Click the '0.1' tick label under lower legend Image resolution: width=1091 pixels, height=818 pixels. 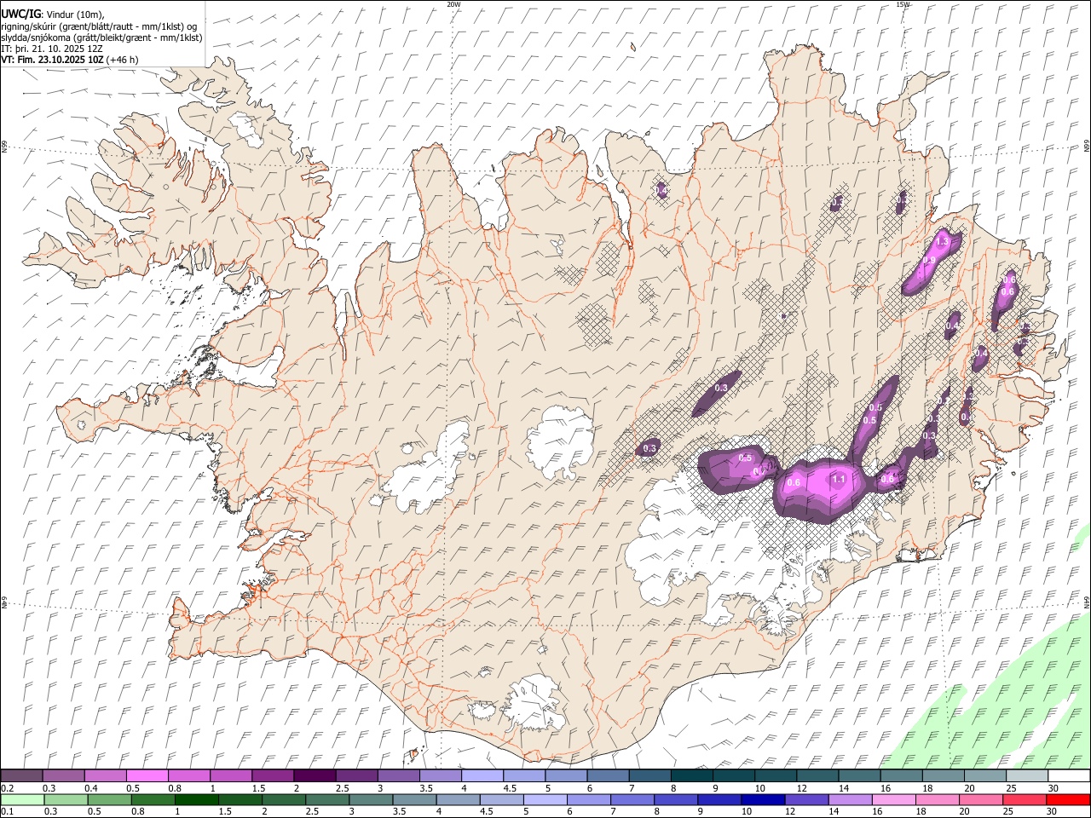point(7,812)
